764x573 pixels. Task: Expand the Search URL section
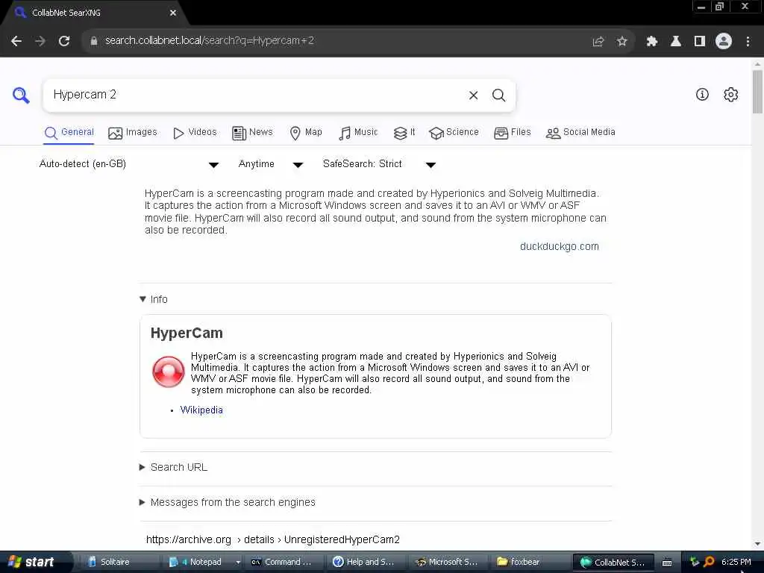pyautogui.click(x=173, y=467)
